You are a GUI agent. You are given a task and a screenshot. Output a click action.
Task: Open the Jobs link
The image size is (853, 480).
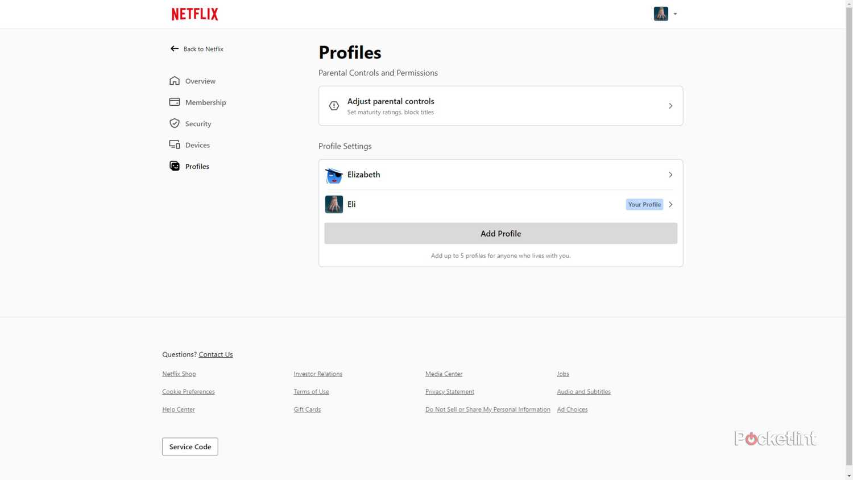[x=563, y=374]
